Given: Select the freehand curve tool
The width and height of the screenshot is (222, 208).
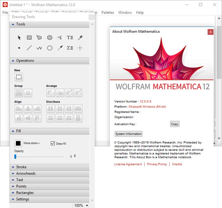Looking at the screenshot, I should click(60, 37).
